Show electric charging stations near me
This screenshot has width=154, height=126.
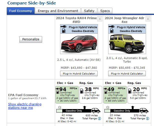click(x=25, y=106)
